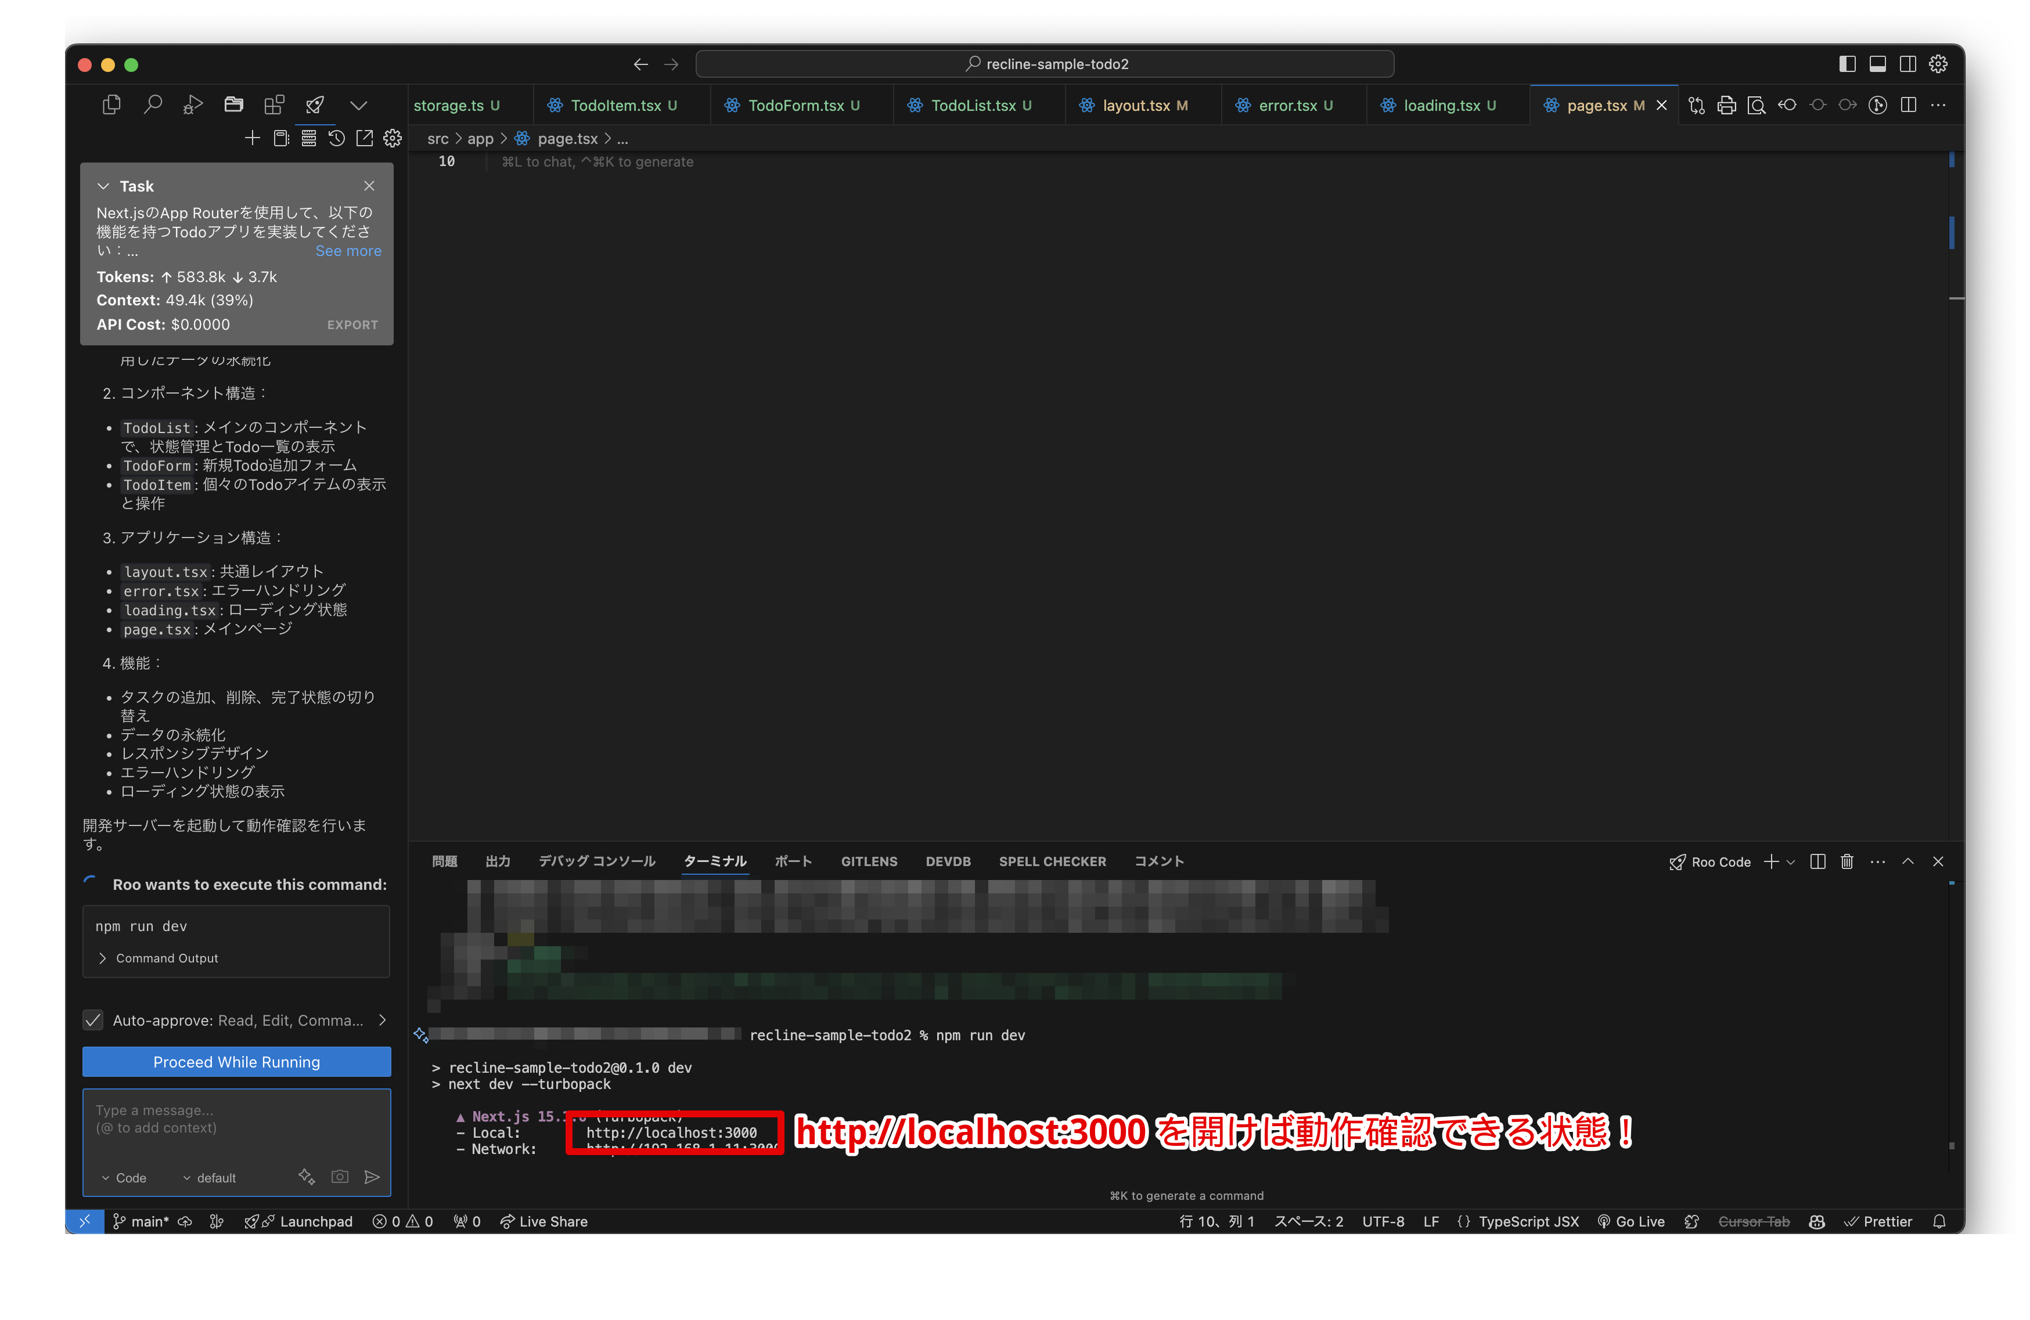The image size is (2030, 1320).
Task: Start a new Roo Code task
Action: click(x=253, y=138)
